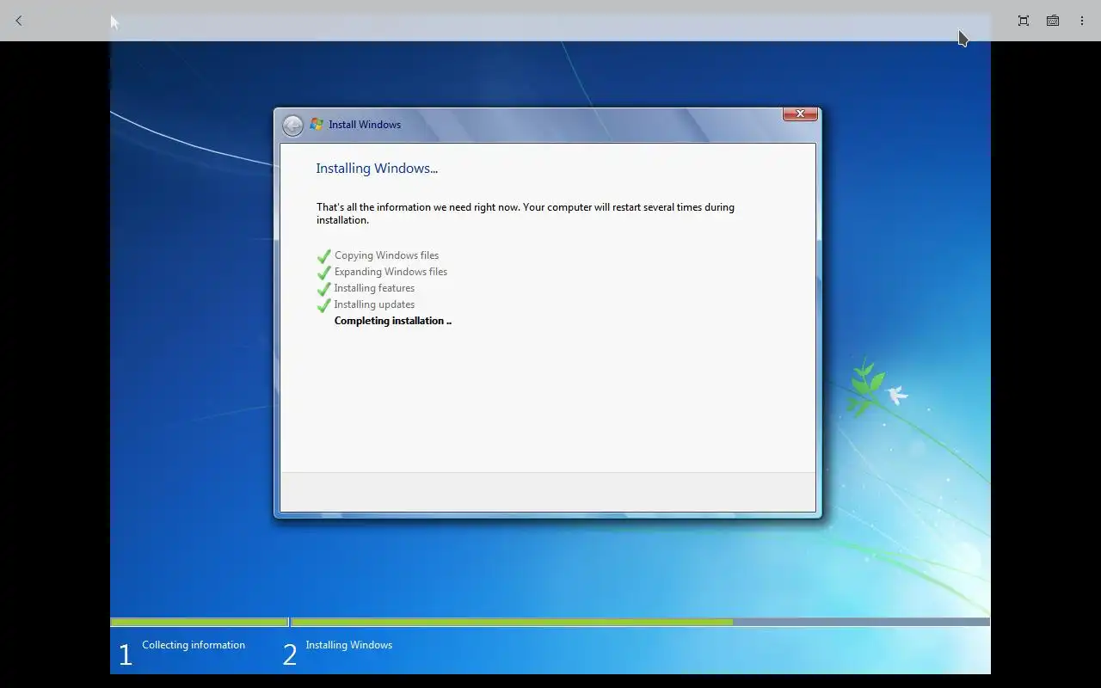The width and height of the screenshot is (1101, 688).
Task: Click the step number 2 at bottom
Action: pyautogui.click(x=290, y=655)
